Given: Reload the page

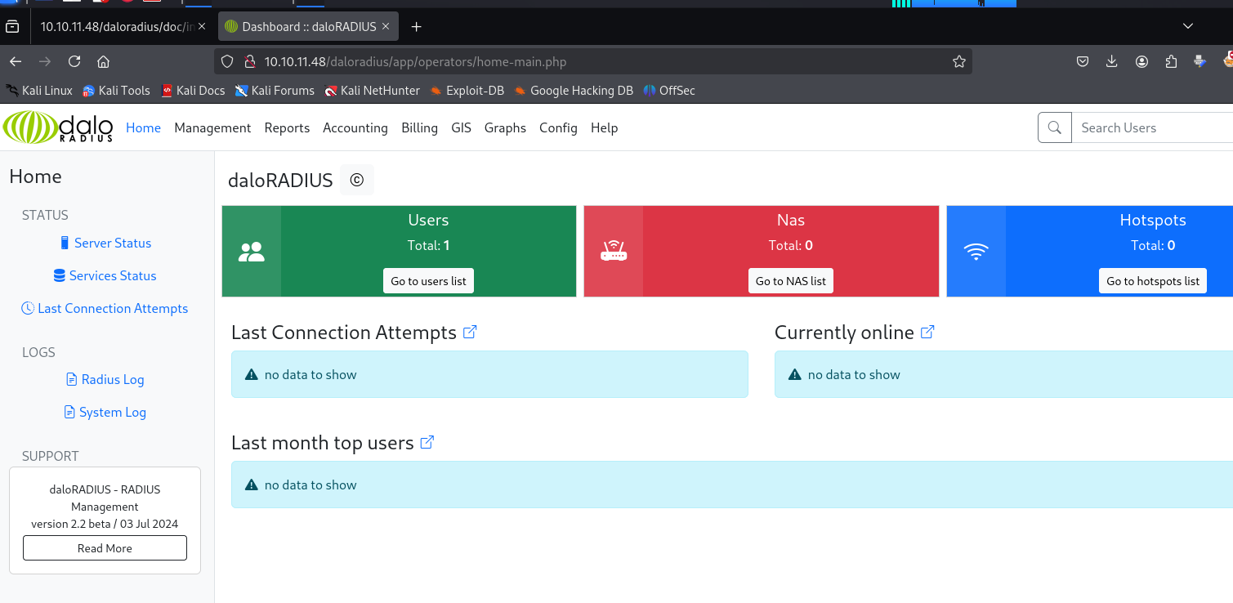Looking at the screenshot, I should pyautogui.click(x=74, y=61).
